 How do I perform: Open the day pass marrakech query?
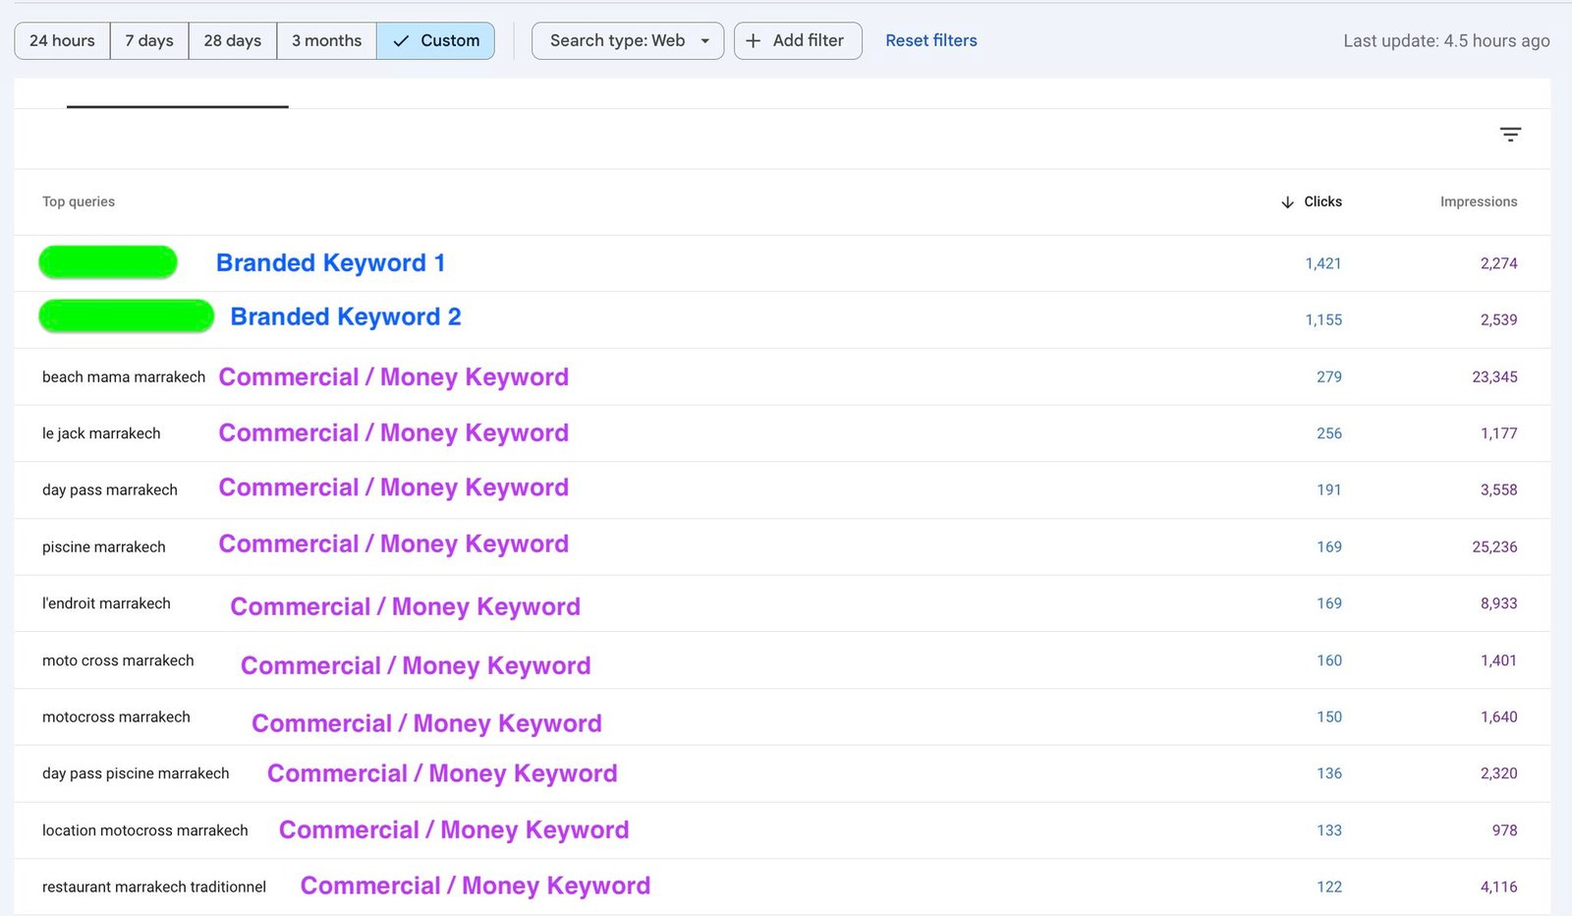pos(110,489)
